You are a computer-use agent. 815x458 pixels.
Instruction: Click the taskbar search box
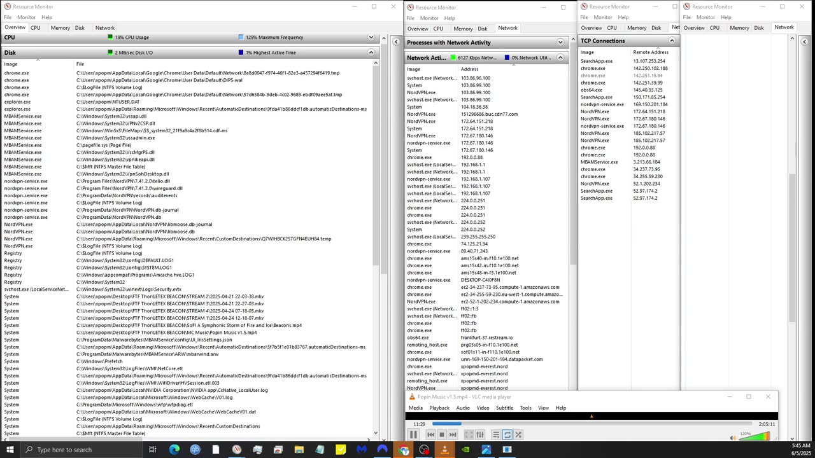click(x=81, y=450)
